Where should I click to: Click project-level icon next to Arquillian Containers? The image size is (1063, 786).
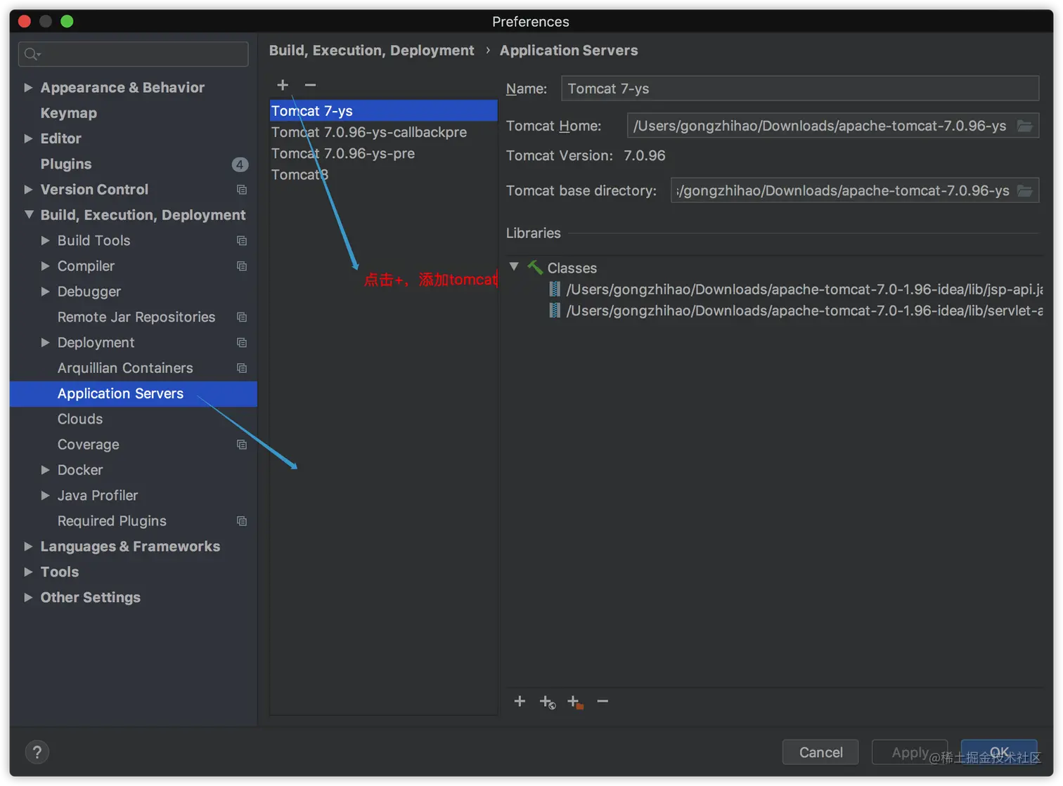(242, 368)
